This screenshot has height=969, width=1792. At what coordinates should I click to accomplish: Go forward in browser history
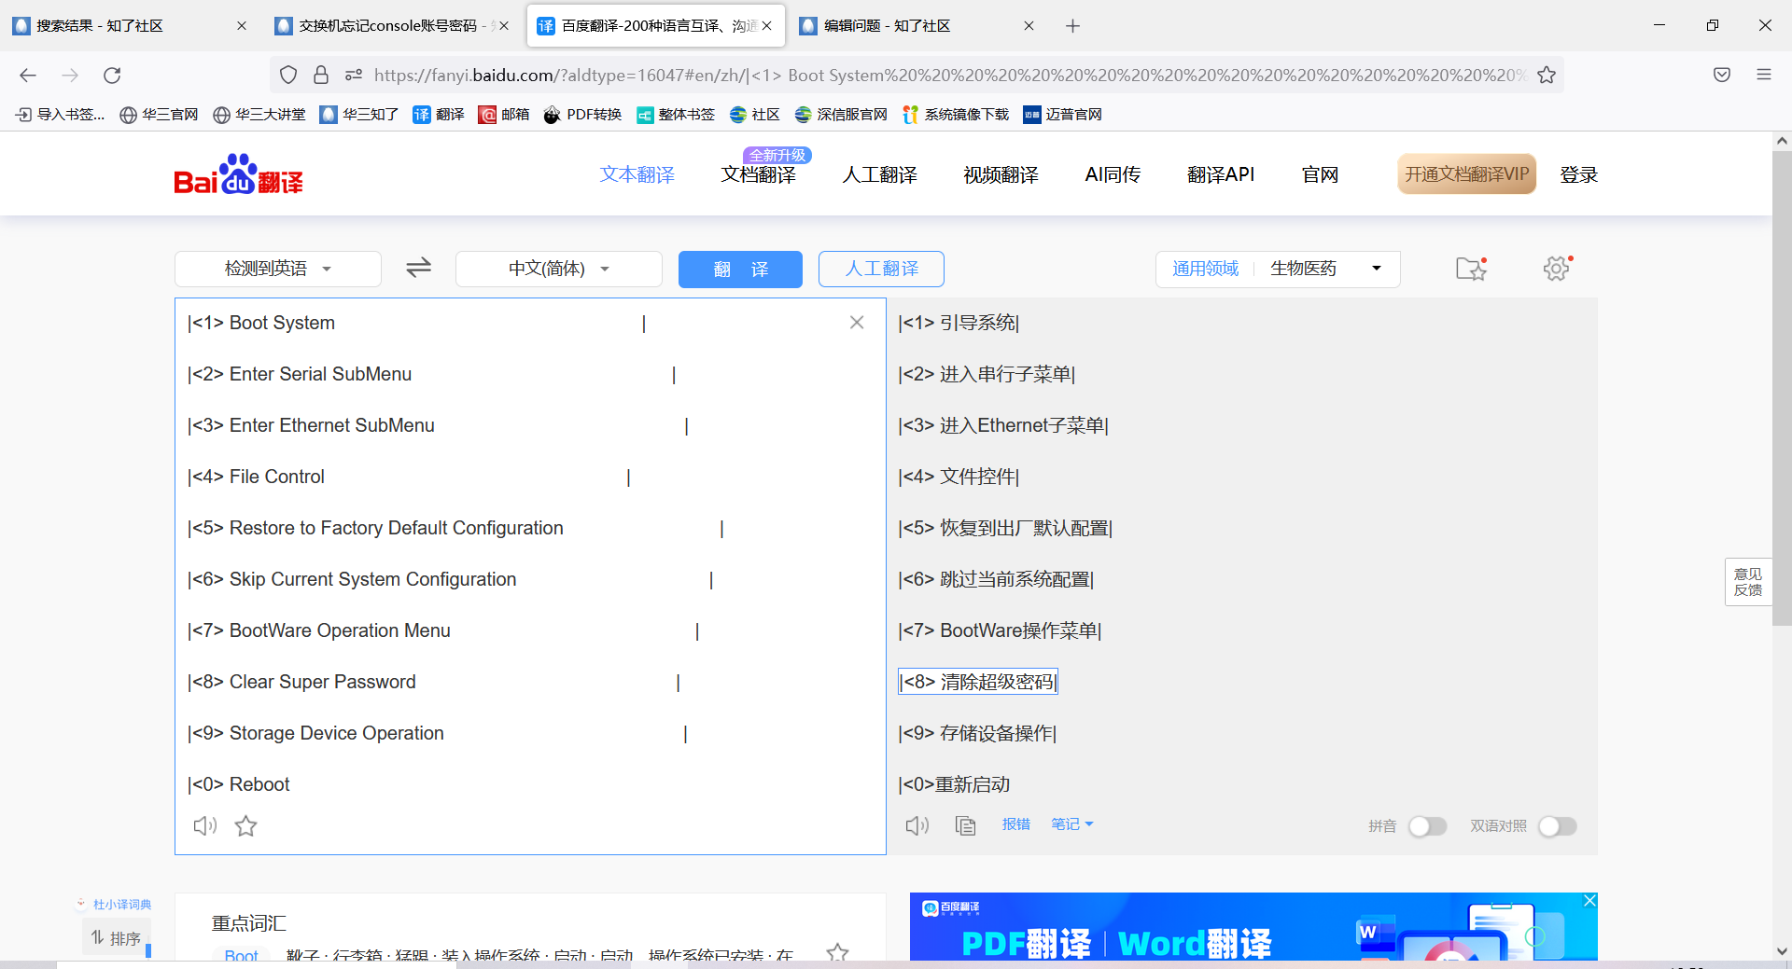pyautogui.click(x=70, y=76)
